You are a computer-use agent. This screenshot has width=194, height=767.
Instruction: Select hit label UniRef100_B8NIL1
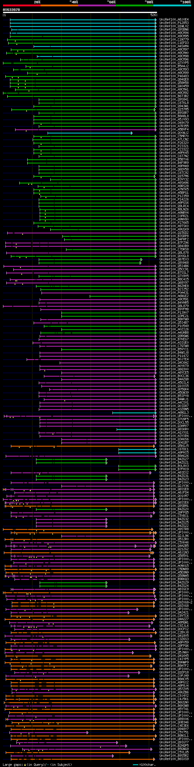174,736
